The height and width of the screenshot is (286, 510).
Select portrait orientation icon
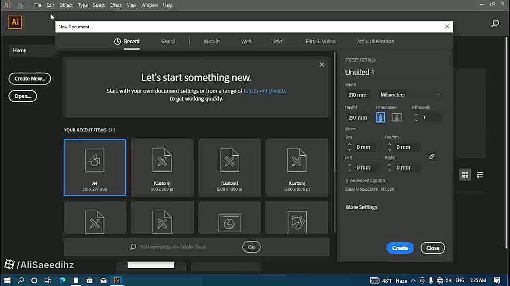tap(380, 118)
